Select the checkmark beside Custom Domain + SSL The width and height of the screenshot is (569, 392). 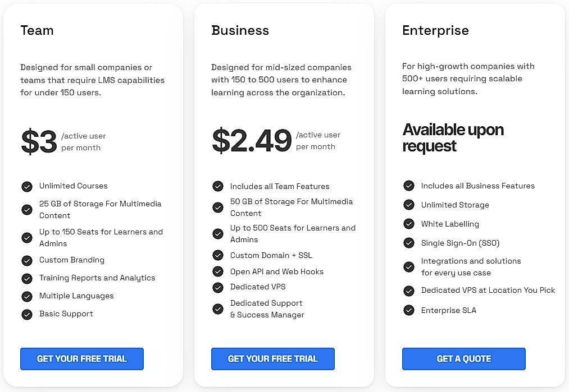(x=218, y=255)
